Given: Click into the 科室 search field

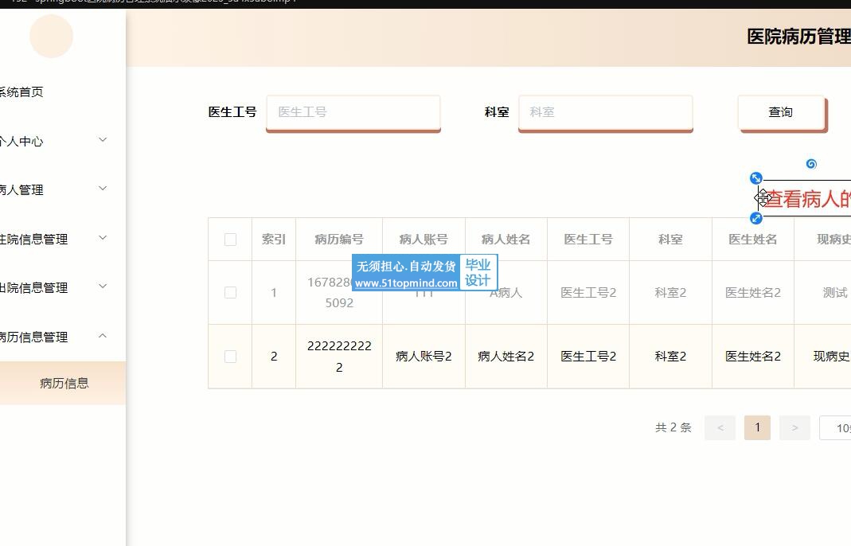Looking at the screenshot, I should coord(605,112).
